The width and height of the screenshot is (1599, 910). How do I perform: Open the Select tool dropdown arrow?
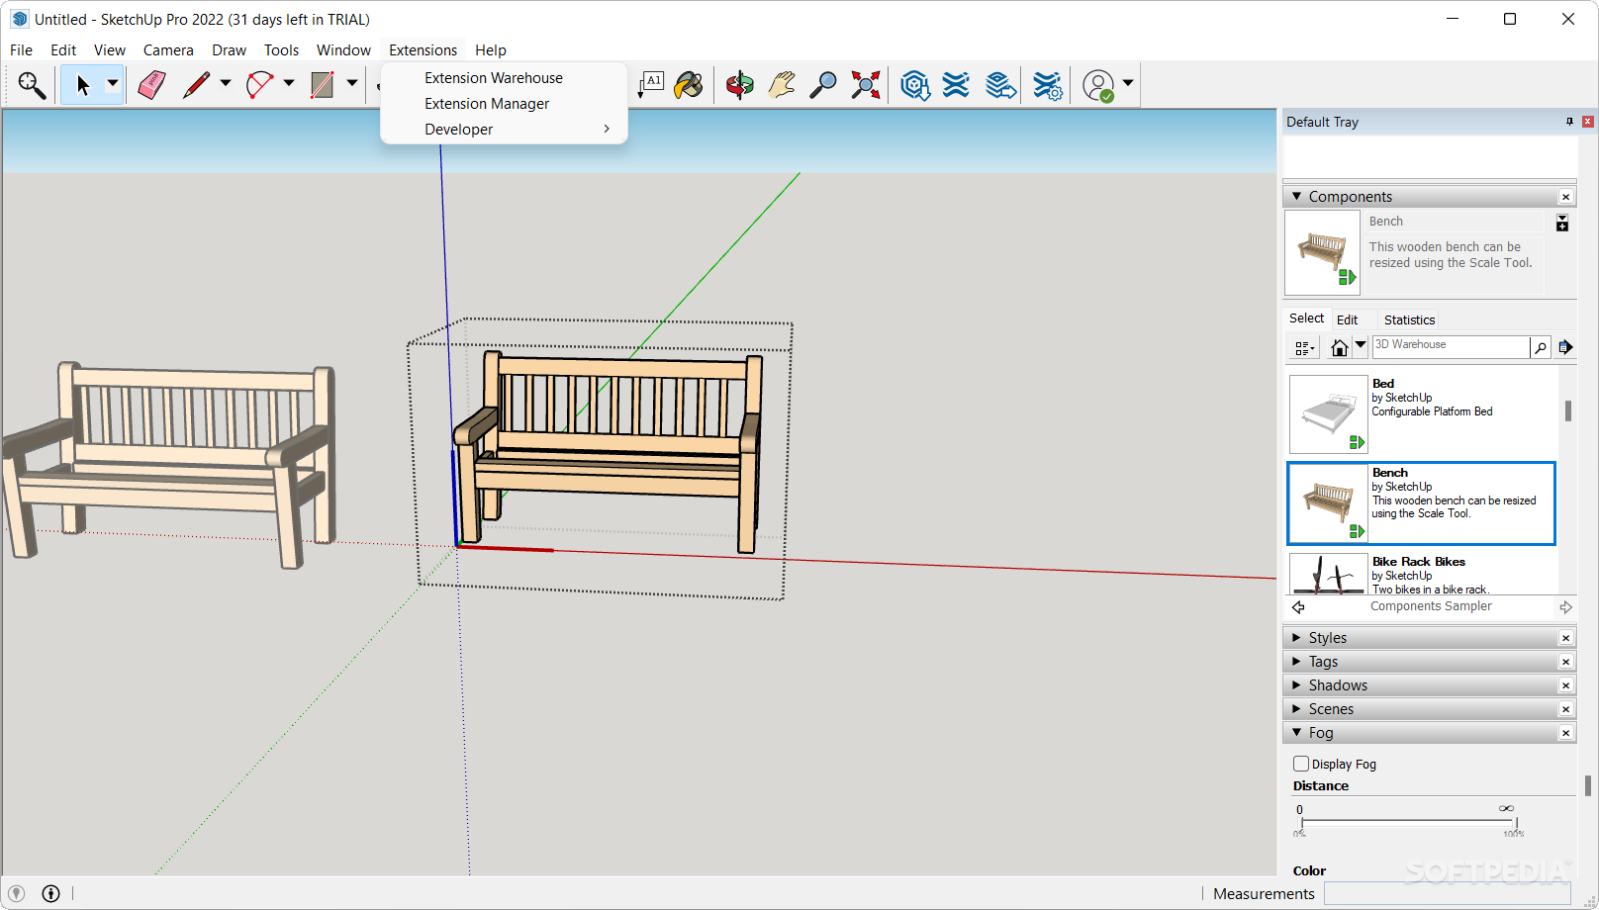tap(113, 84)
